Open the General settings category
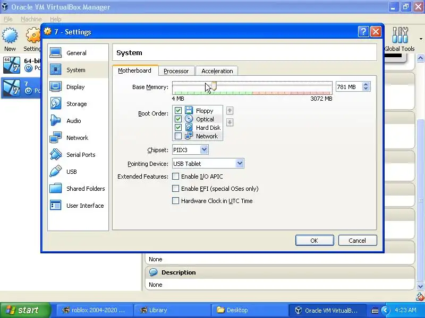The image size is (425, 318). (x=78, y=52)
